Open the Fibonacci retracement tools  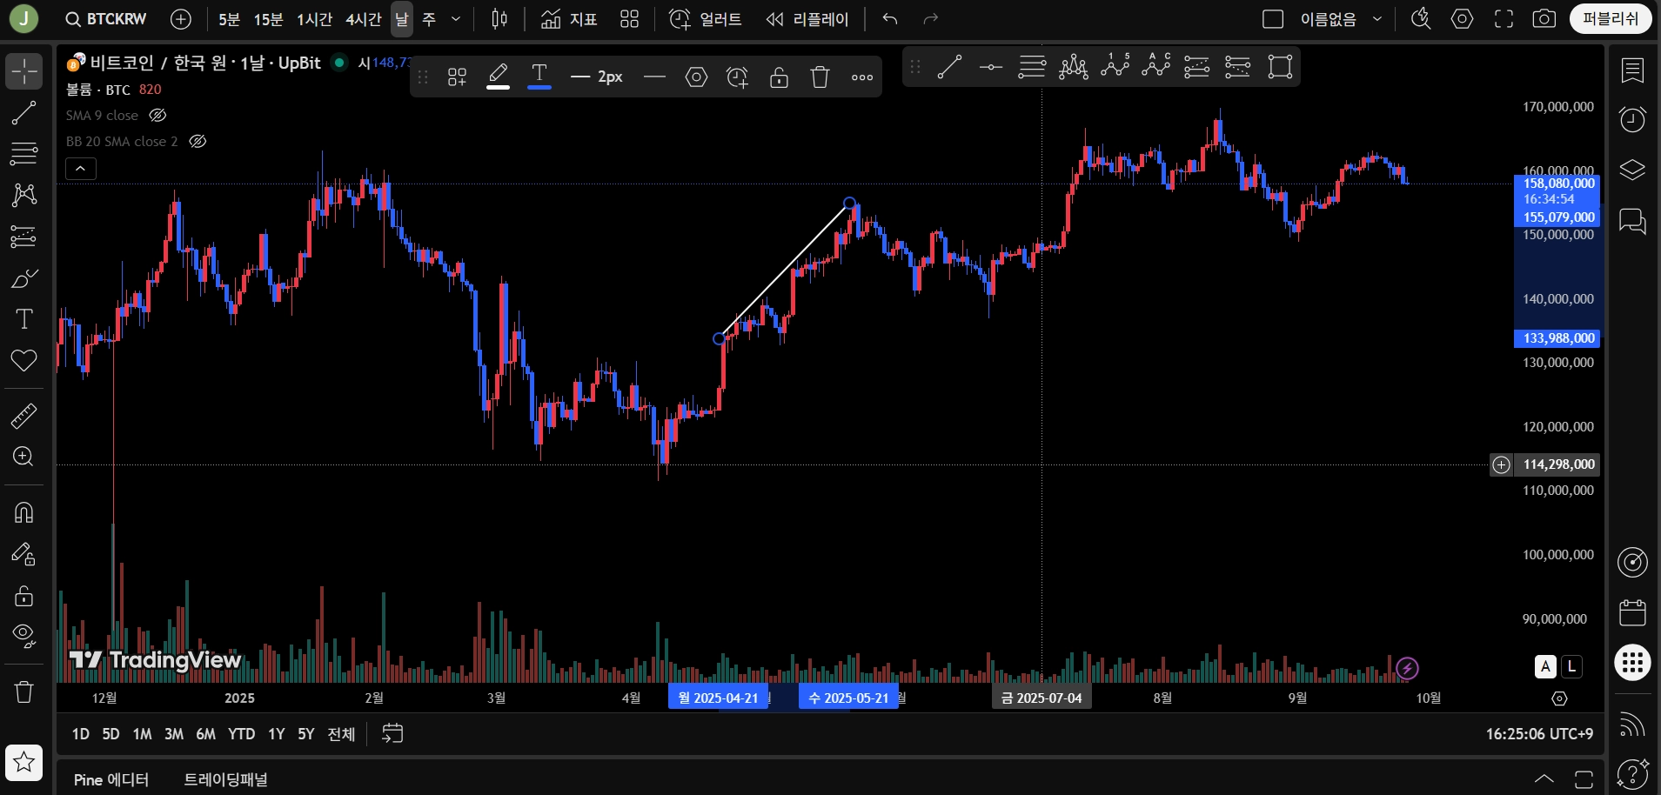click(x=23, y=153)
